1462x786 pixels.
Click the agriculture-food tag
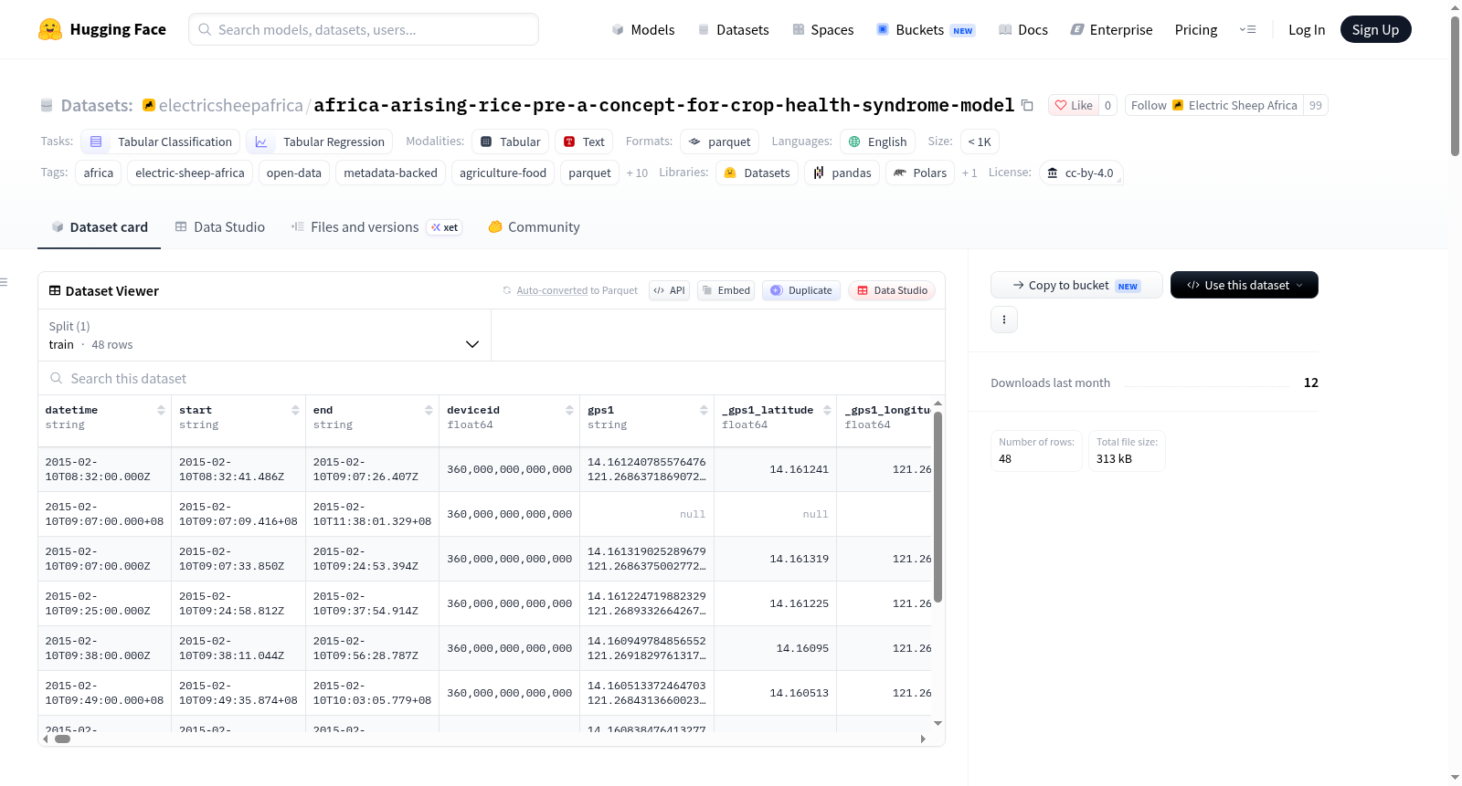[503, 173]
